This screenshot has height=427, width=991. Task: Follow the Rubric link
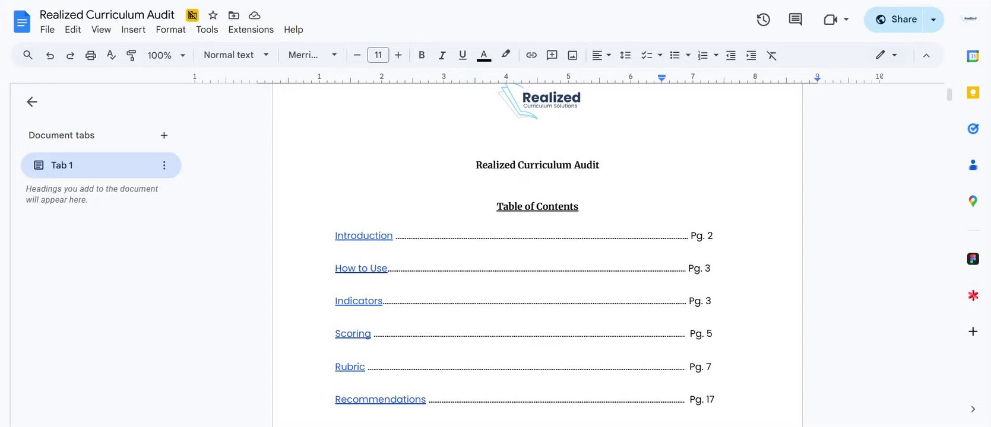350,367
